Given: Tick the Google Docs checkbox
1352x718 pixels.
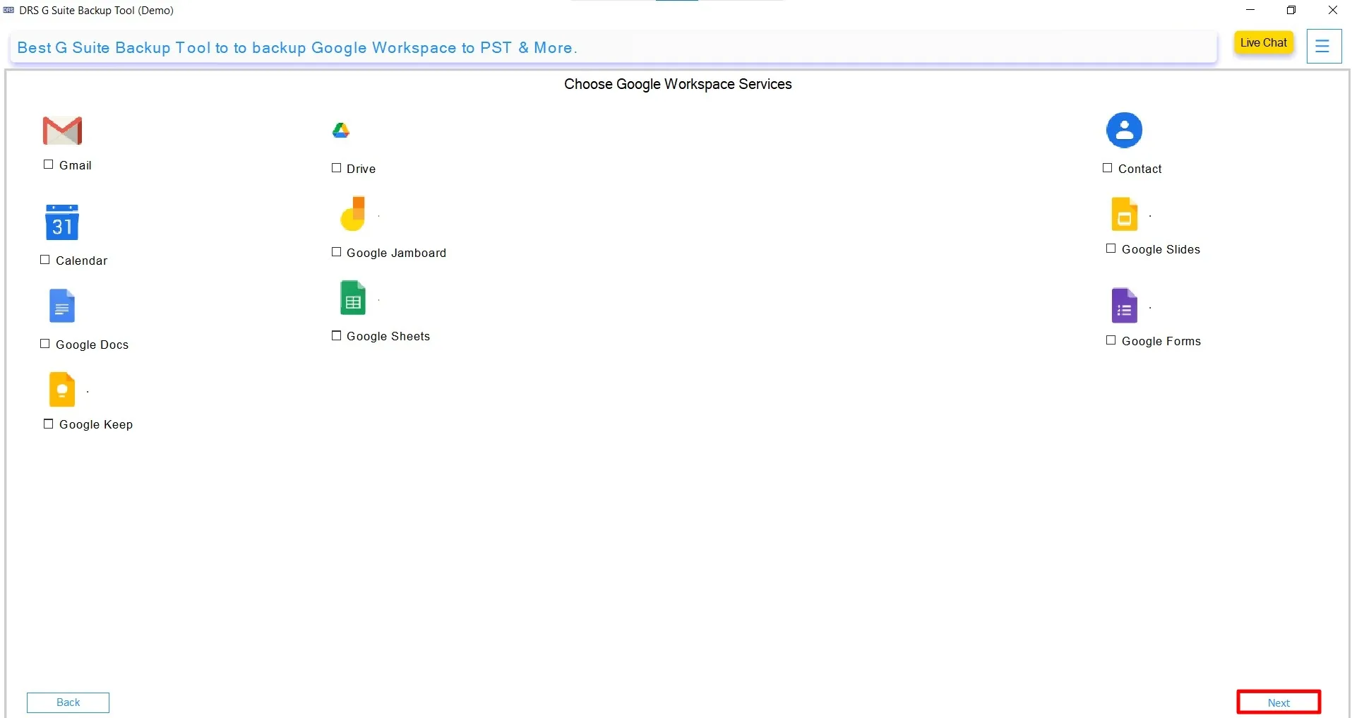Looking at the screenshot, I should tap(45, 344).
